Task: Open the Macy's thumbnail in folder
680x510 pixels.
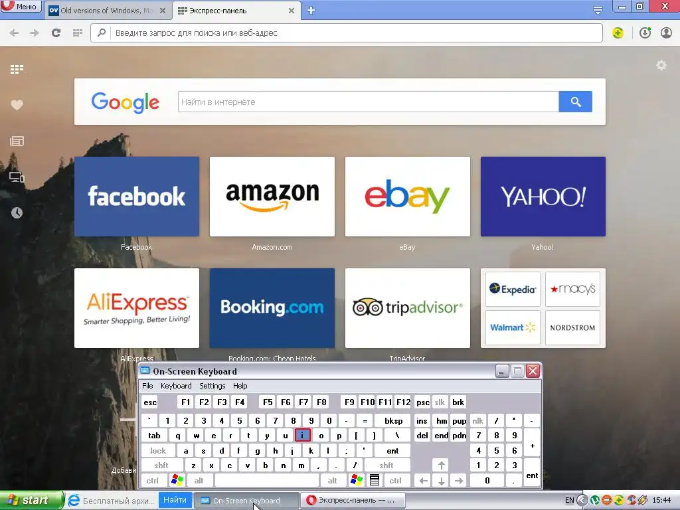Action: [572, 290]
